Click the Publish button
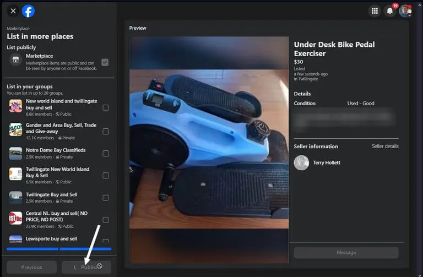 click(86, 267)
